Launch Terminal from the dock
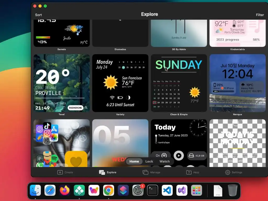Image resolution: width=268 pixels, height=201 pixels. (x=153, y=190)
